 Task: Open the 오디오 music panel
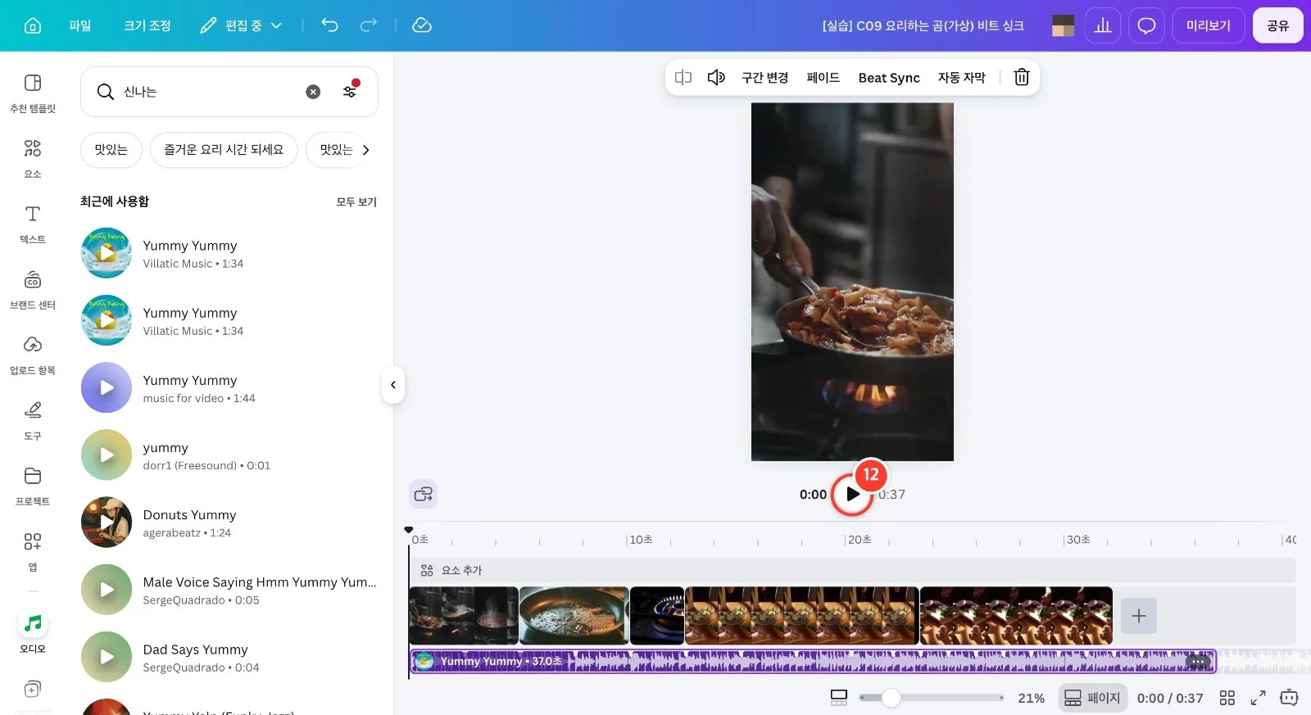pyautogui.click(x=33, y=632)
